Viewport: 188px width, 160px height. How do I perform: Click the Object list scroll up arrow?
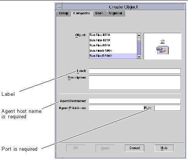139,35
